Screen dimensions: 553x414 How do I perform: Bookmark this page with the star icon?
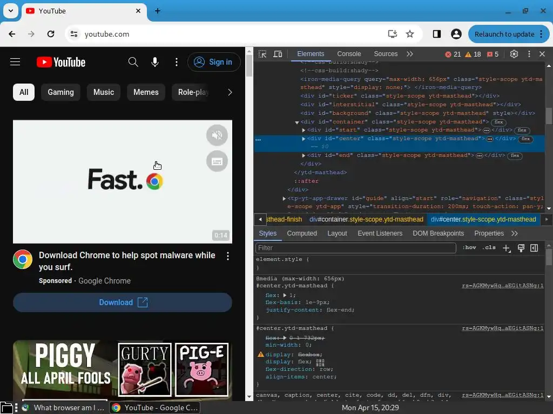click(x=409, y=34)
